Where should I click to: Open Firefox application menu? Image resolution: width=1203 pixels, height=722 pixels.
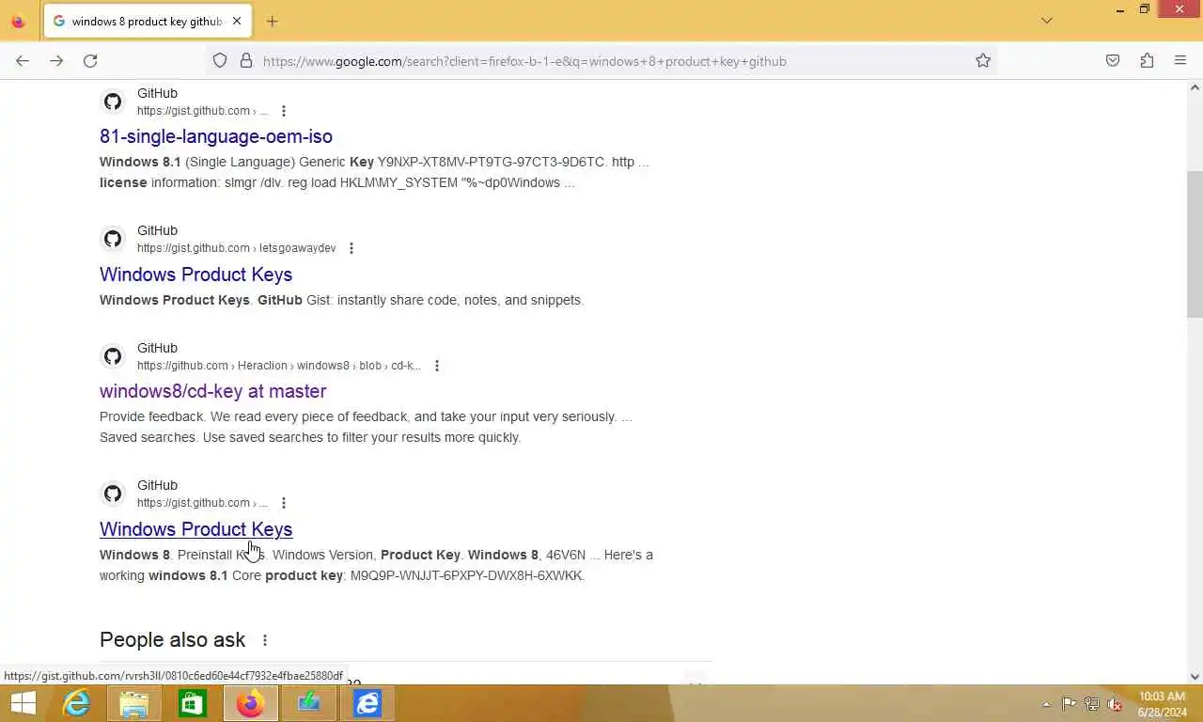1180,61
